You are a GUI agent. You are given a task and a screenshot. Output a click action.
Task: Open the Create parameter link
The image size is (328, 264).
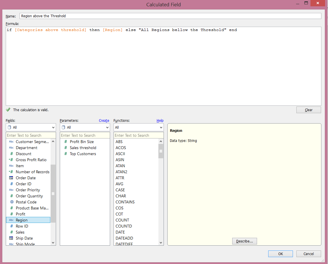(x=104, y=121)
